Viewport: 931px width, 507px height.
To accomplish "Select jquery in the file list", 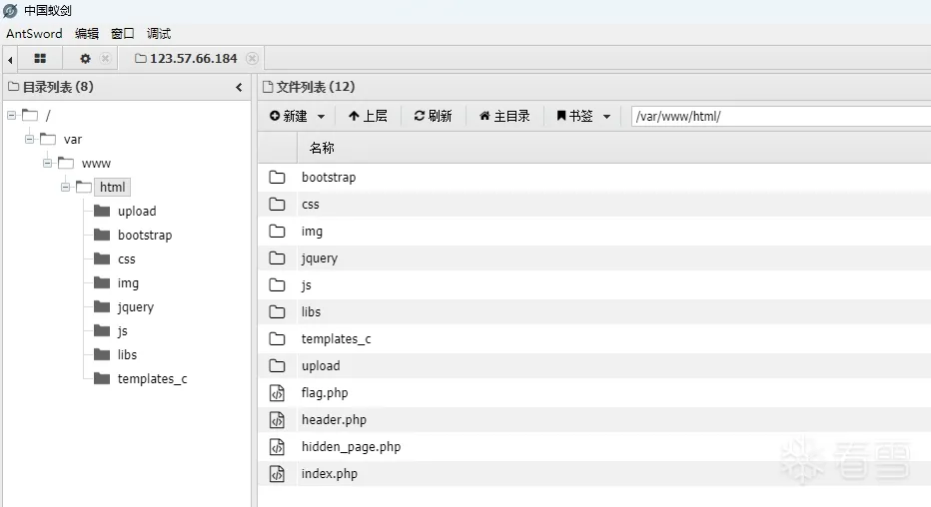I will [x=320, y=257].
